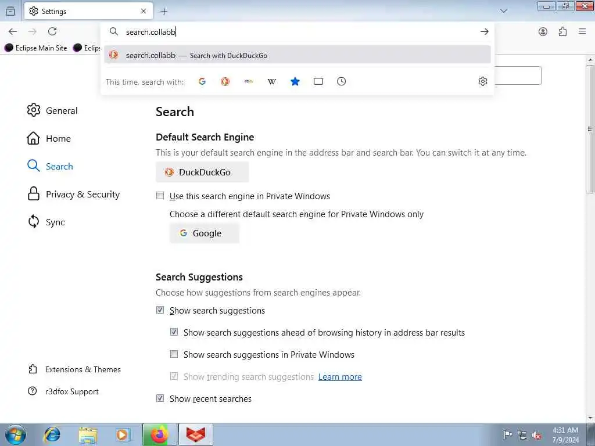This screenshot has width=595, height=446.
Task: Open the account profile icon
Action: pyautogui.click(x=543, y=31)
